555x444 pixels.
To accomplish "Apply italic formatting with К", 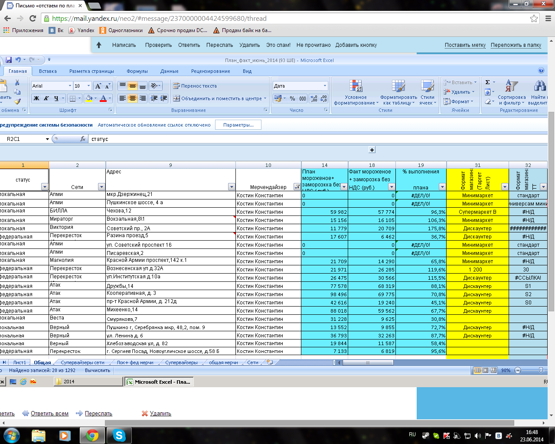I will point(46,98).
